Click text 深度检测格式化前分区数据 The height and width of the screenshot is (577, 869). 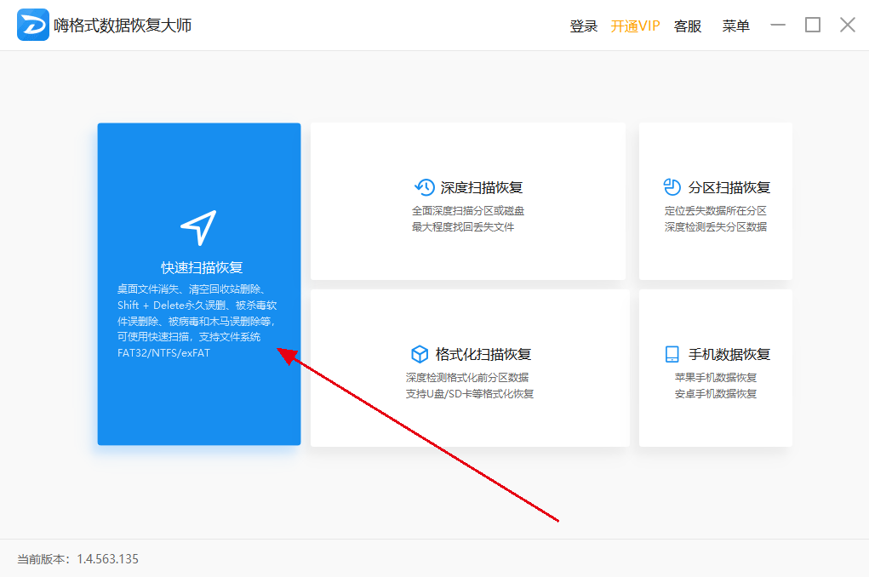tap(467, 378)
